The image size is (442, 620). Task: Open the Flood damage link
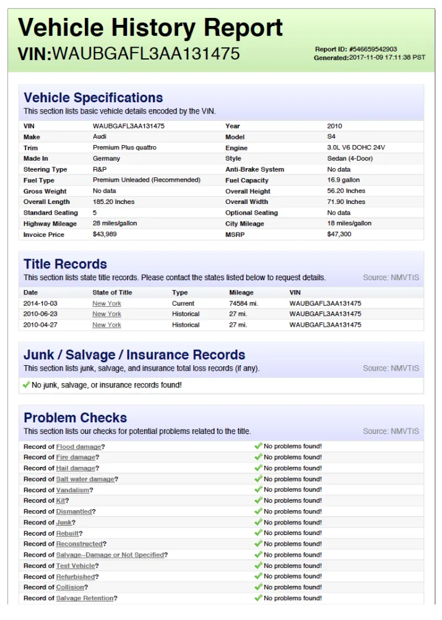[x=79, y=446]
